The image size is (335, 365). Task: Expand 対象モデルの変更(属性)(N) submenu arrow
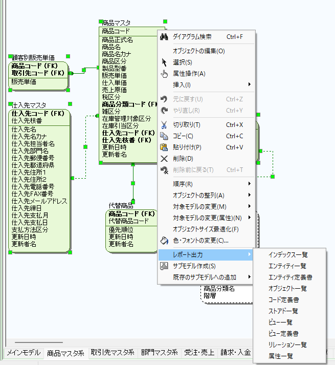(x=250, y=218)
